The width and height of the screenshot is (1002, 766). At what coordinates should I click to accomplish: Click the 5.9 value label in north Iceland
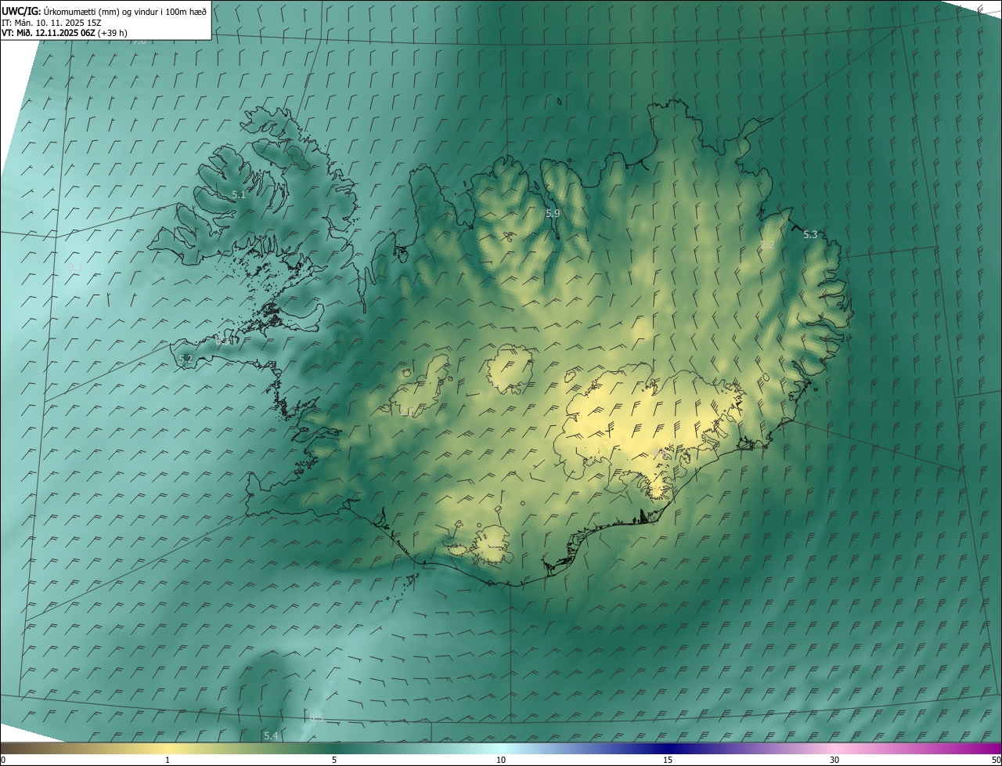(553, 213)
